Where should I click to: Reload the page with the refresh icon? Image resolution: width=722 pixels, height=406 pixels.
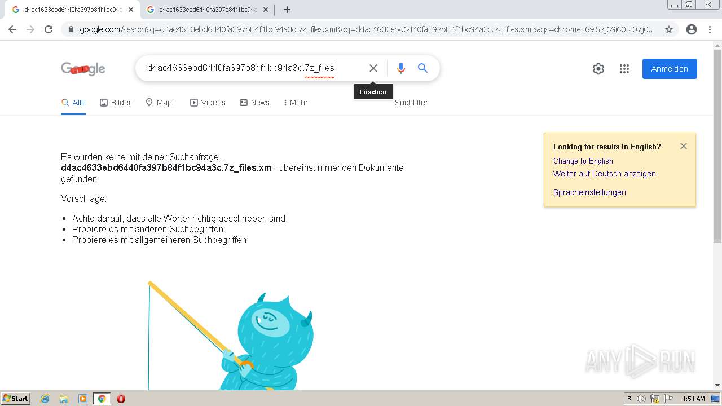[49, 29]
